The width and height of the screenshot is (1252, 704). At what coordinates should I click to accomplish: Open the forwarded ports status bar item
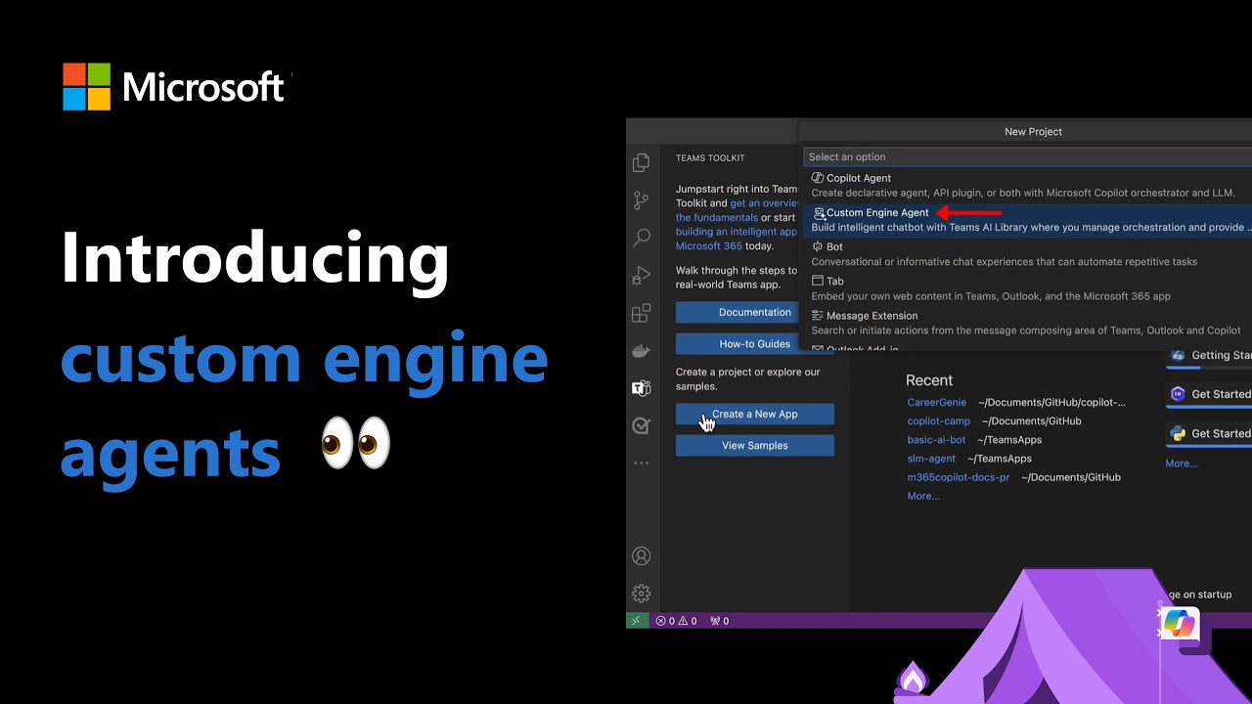719,621
